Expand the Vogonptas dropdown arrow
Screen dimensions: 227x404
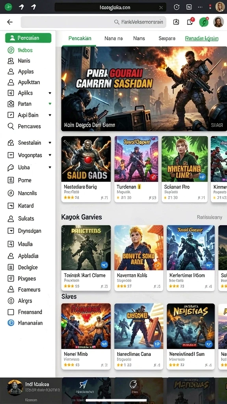pos(50,155)
